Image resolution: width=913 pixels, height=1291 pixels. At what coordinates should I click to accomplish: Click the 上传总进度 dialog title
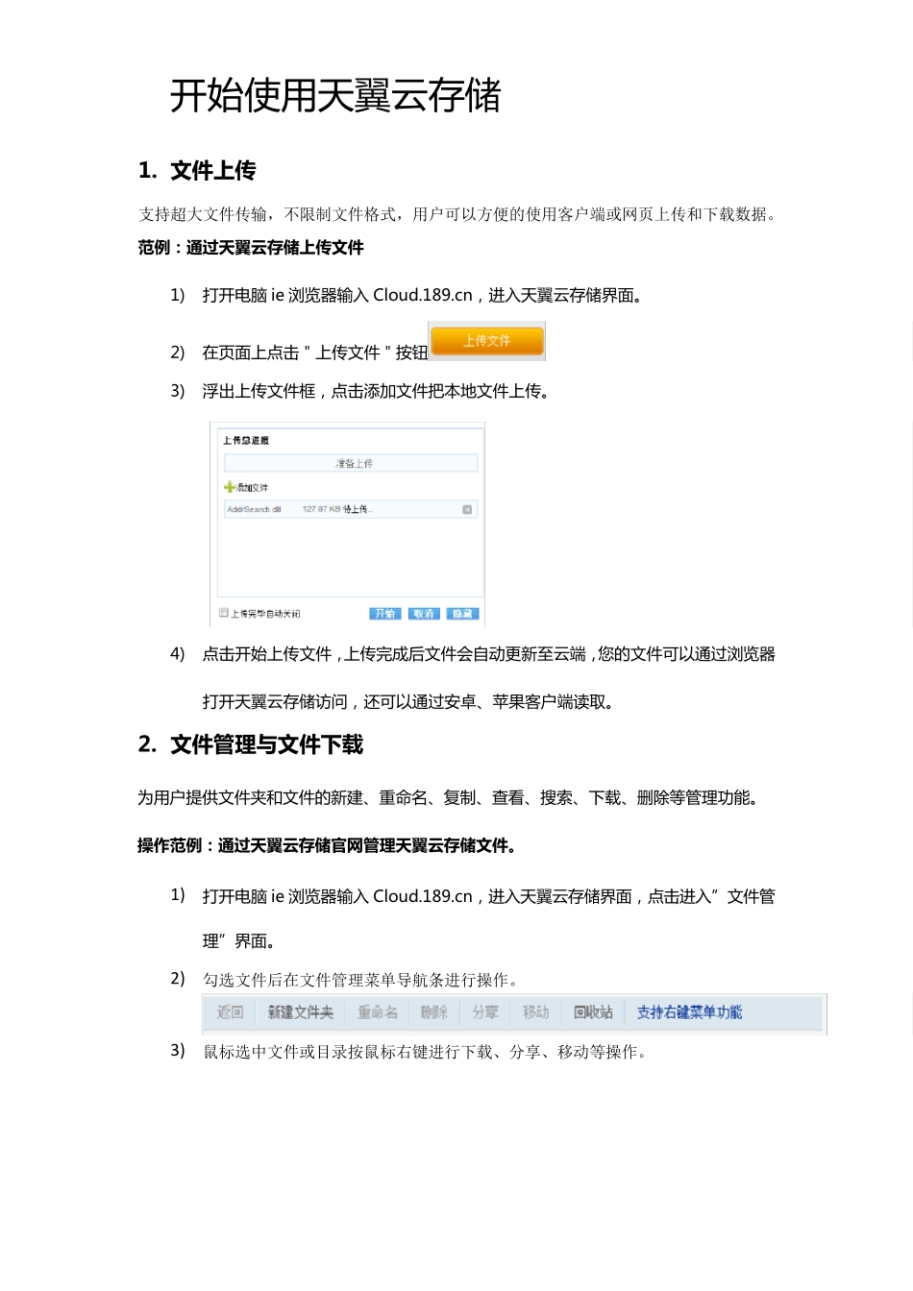click(x=246, y=440)
